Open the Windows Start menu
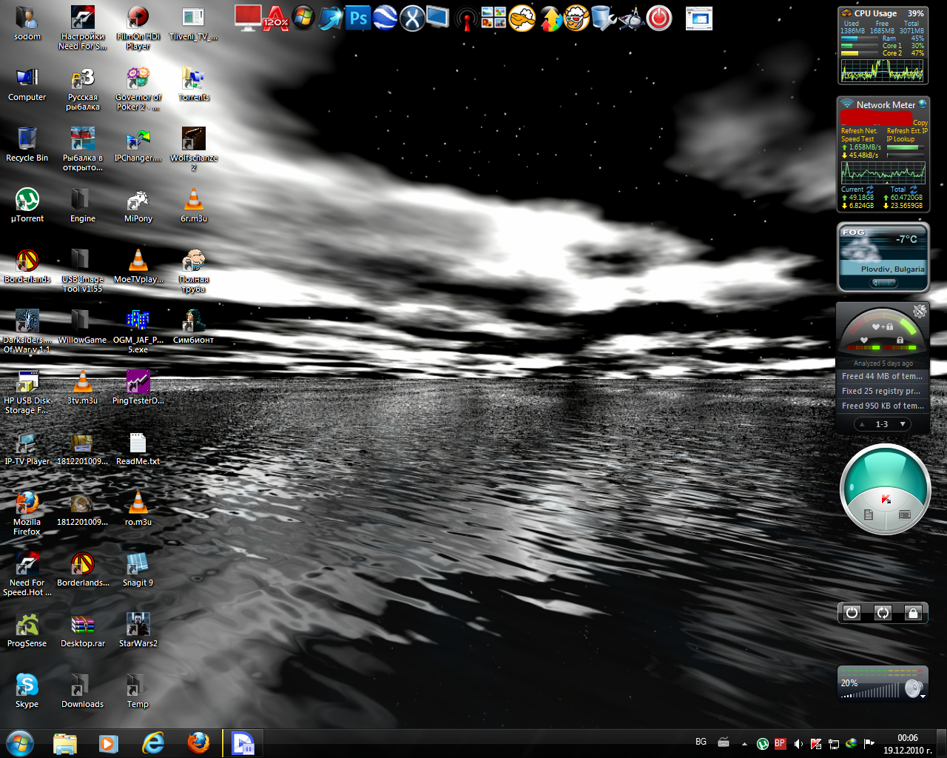947x758 pixels. [20, 743]
